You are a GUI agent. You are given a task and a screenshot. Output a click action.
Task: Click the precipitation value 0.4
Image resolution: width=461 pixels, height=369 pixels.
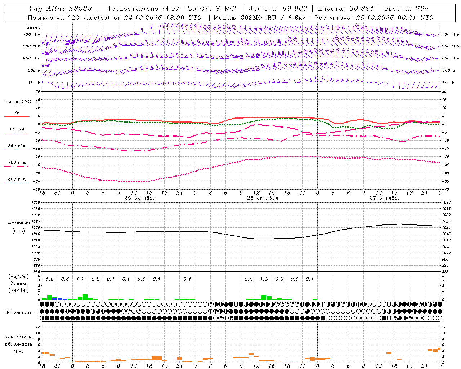tap(65, 279)
